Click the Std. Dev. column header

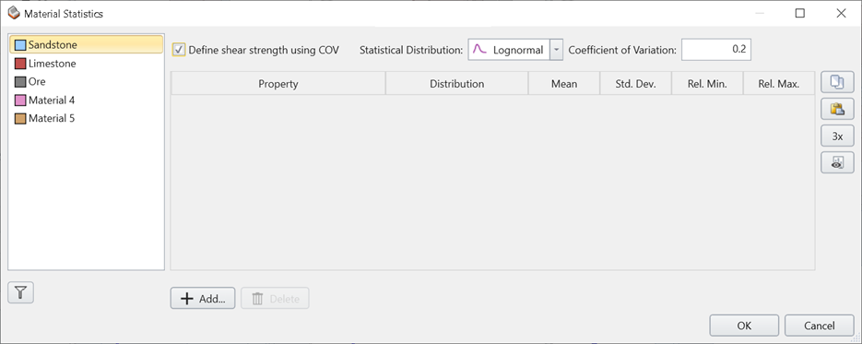pos(635,84)
